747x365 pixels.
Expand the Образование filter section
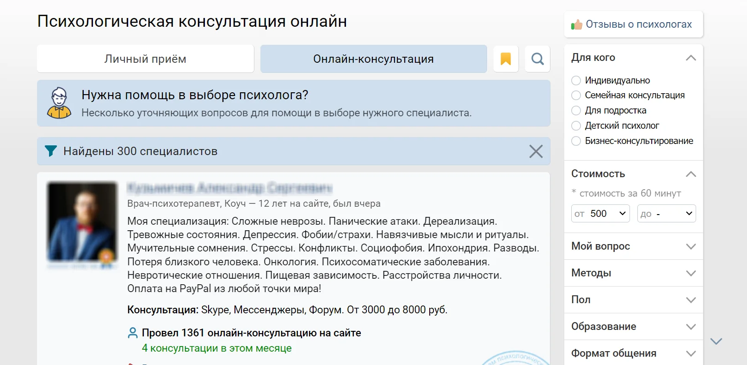634,327
